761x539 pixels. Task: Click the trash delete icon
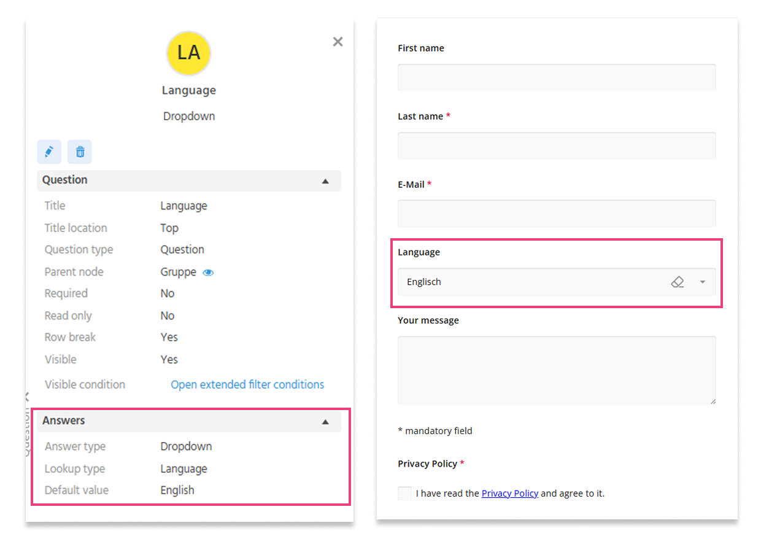[x=80, y=152]
